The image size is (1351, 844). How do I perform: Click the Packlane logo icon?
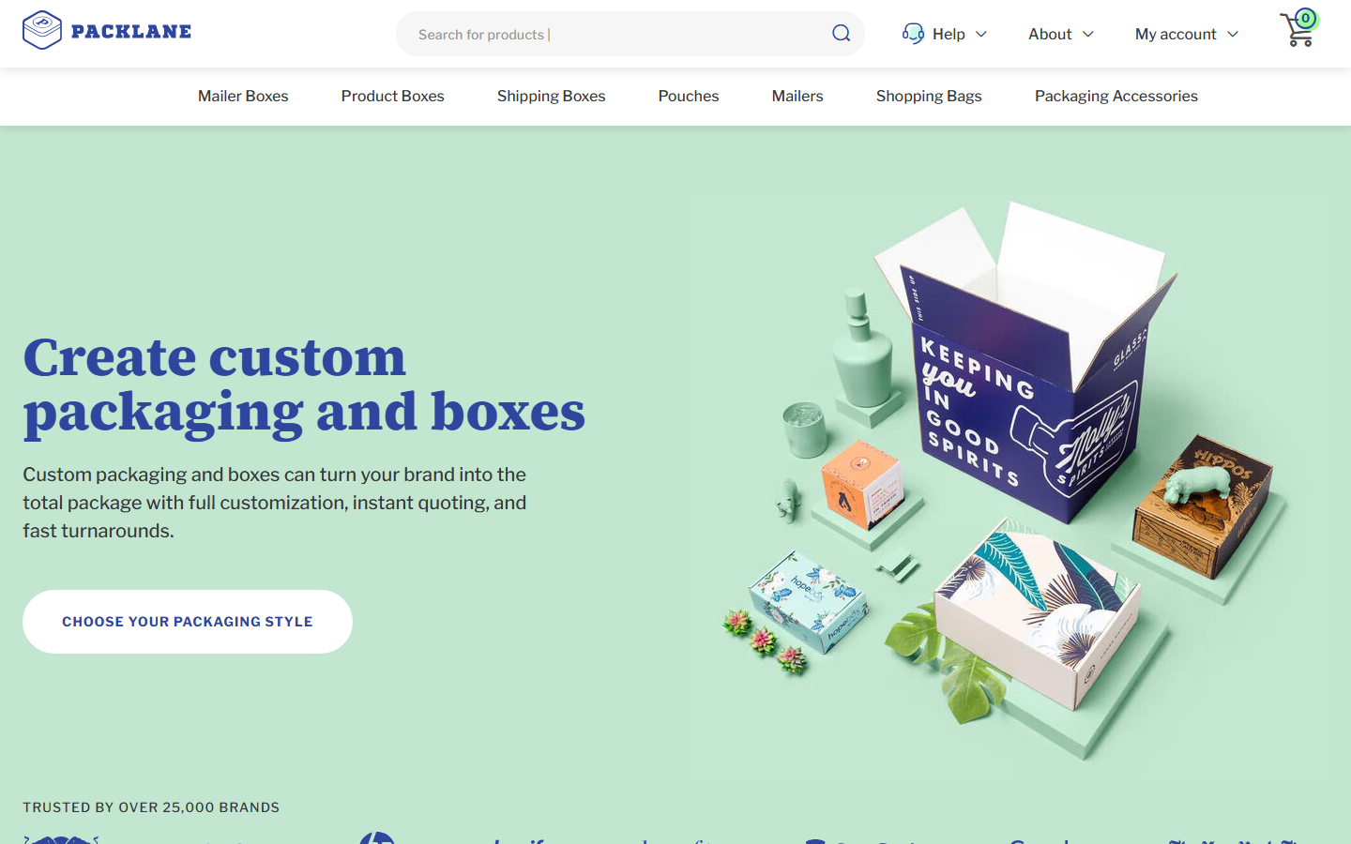[x=42, y=31]
